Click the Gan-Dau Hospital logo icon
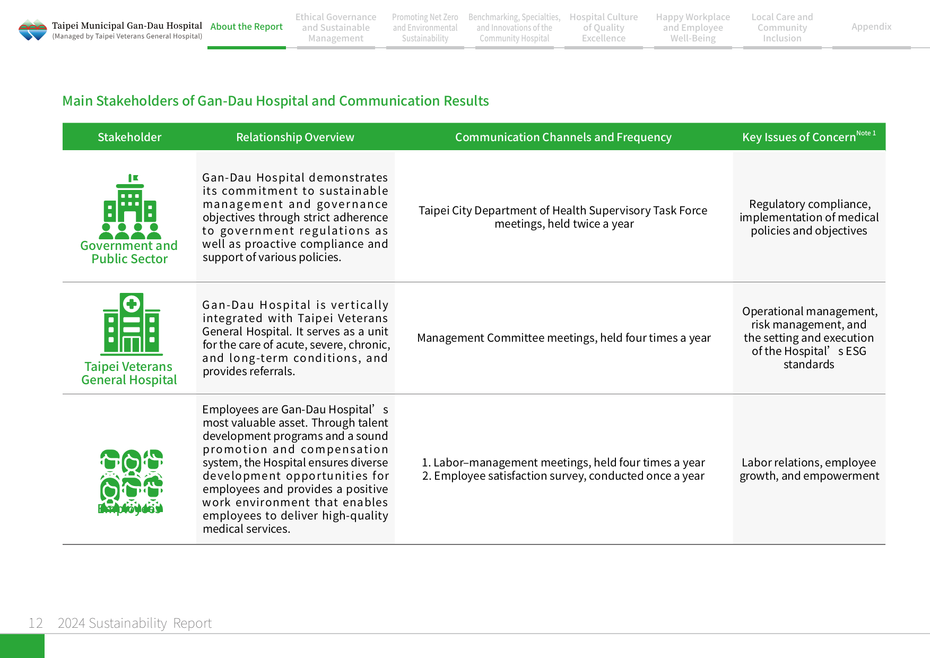930x658 pixels. point(33,30)
